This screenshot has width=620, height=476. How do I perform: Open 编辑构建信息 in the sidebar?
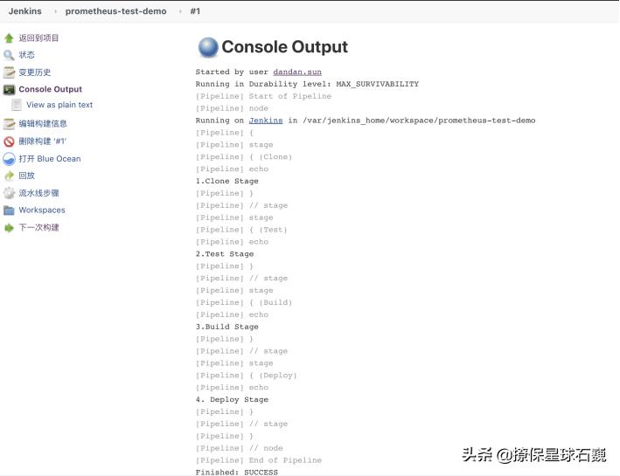pyautogui.click(x=43, y=124)
